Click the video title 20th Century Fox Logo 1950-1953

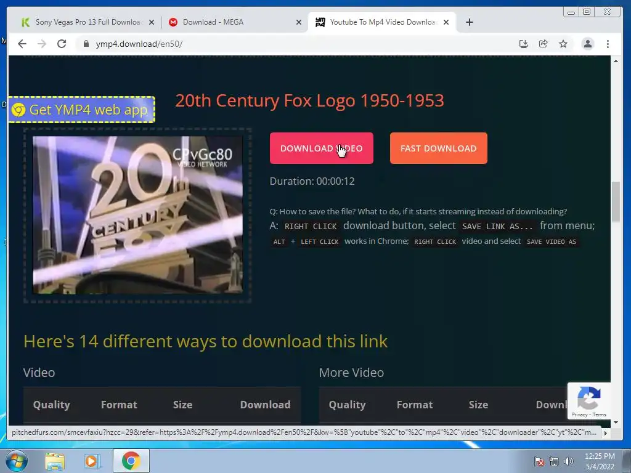pos(309,100)
